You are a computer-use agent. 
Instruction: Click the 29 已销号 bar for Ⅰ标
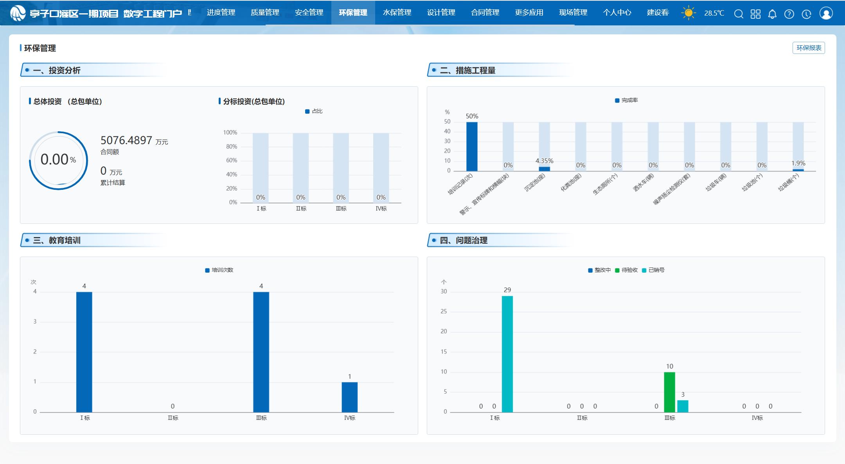(507, 353)
